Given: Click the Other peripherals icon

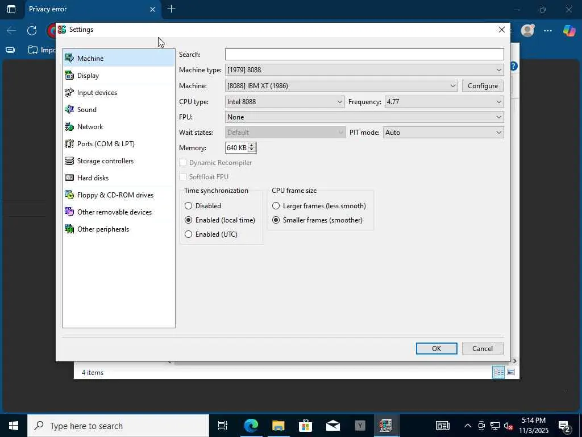Looking at the screenshot, I should coord(69,229).
